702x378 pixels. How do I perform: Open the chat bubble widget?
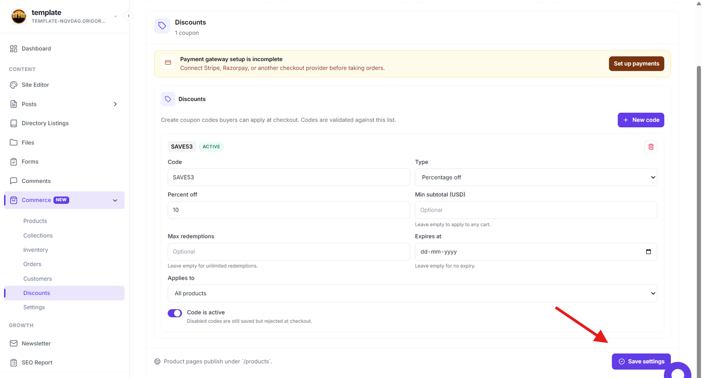(678, 372)
